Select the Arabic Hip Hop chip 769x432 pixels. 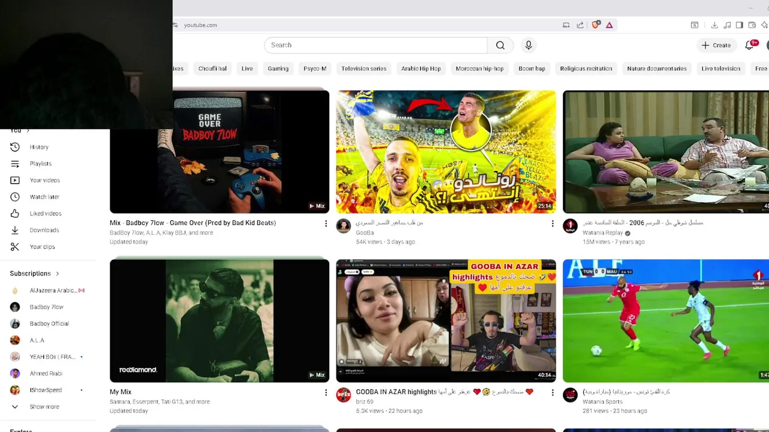[x=421, y=68]
